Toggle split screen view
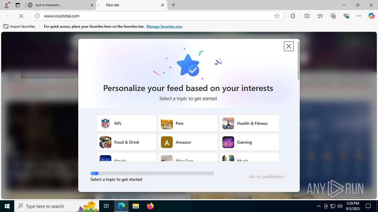This screenshot has height=212, width=378. coord(307,16)
